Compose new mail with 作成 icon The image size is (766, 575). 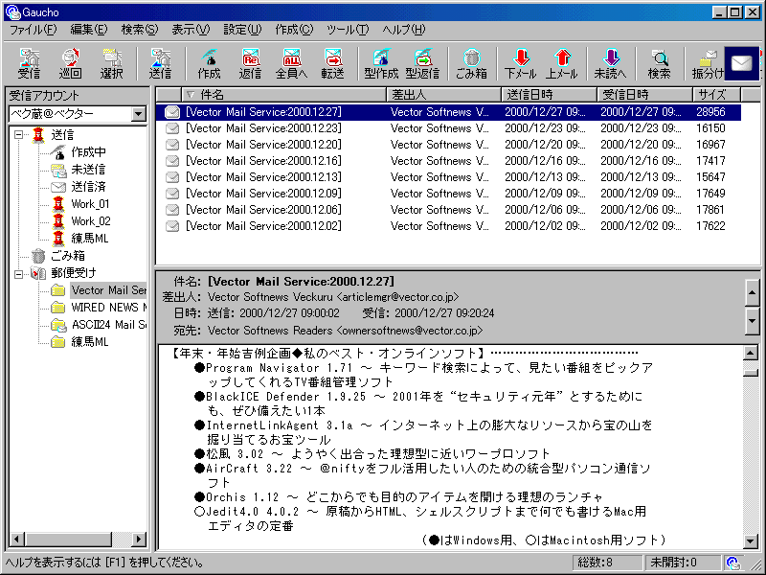click(209, 63)
